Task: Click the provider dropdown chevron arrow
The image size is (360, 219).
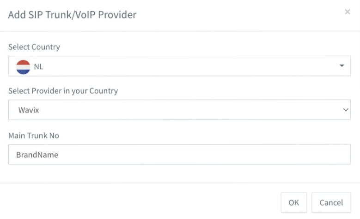Action: (345, 110)
